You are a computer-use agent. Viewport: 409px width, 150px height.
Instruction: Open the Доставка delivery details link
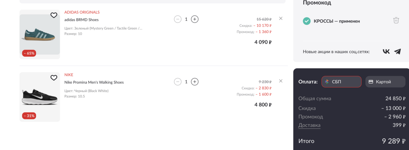pyautogui.click(x=309, y=125)
